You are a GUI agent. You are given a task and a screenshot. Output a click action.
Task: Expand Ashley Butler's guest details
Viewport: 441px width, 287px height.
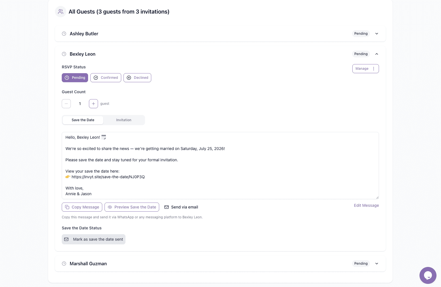coord(377,34)
